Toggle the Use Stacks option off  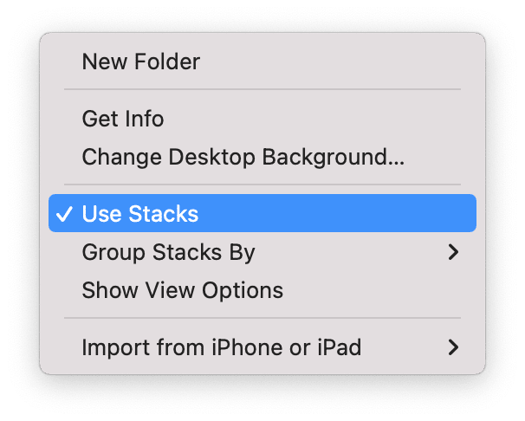coord(140,214)
